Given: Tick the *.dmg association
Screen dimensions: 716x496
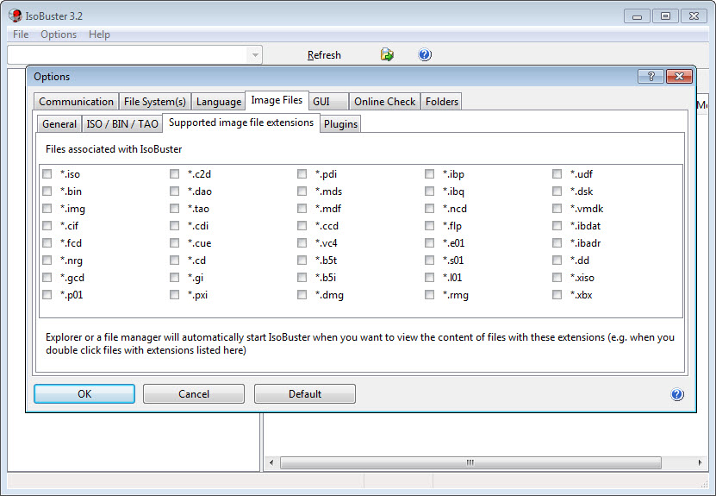Looking at the screenshot, I should pos(302,295).
